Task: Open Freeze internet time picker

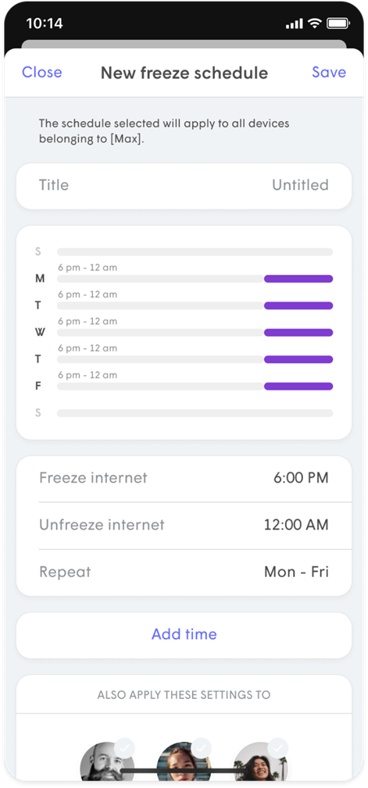Action: point(184,478)
